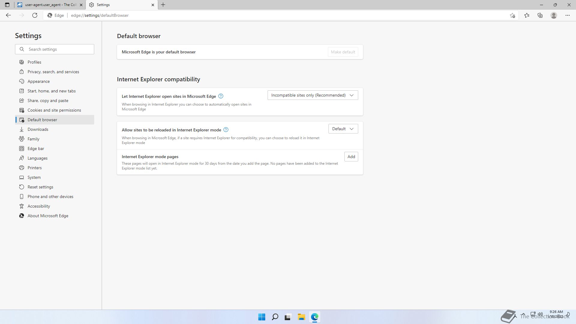
Task: Open System settings
Action: (x=55, y=177)
